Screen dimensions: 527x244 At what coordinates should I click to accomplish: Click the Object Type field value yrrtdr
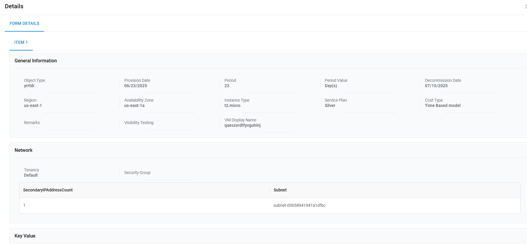(x=29, y=86)
